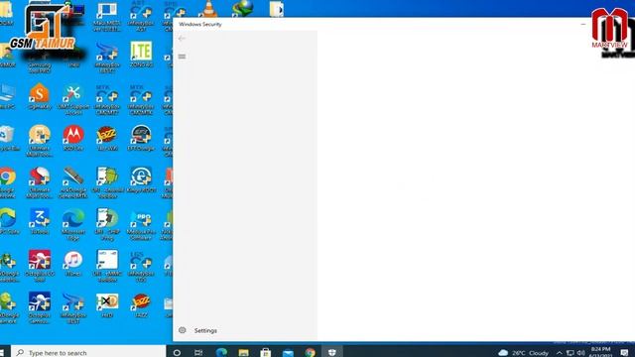
Task: Launch UFI CHIP Prog shortcut
Action: [x=107, y=225]
